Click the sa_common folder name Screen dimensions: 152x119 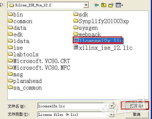pos(27,88)
